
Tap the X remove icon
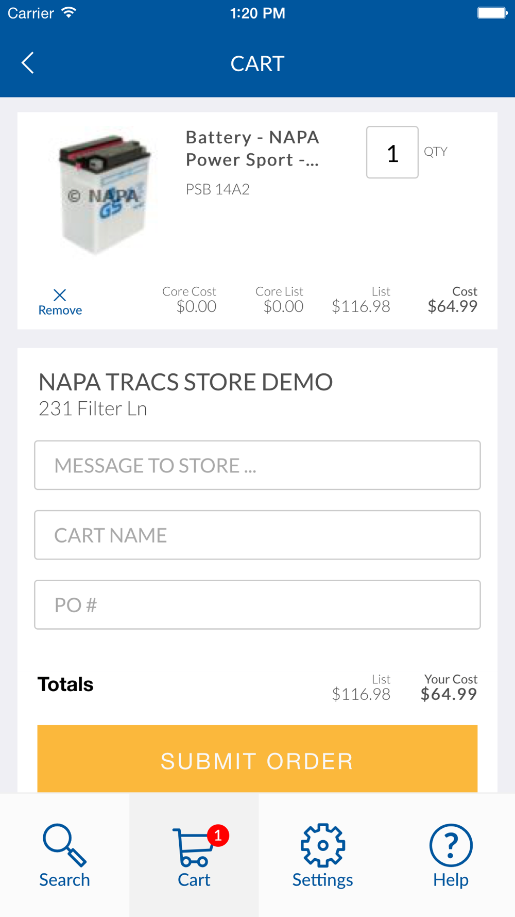[60, 295]
